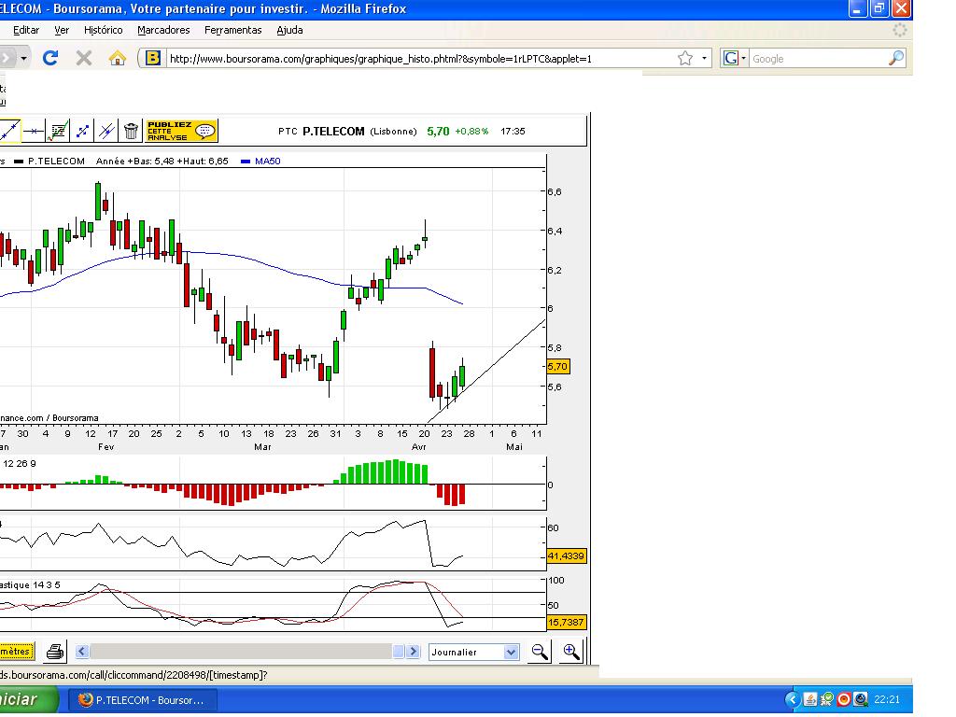Click the URL address field

pos(419,59)
